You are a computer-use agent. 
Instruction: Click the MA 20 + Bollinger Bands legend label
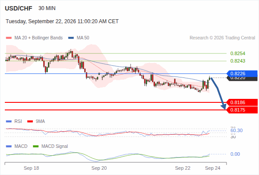click(x=39, y=38)
